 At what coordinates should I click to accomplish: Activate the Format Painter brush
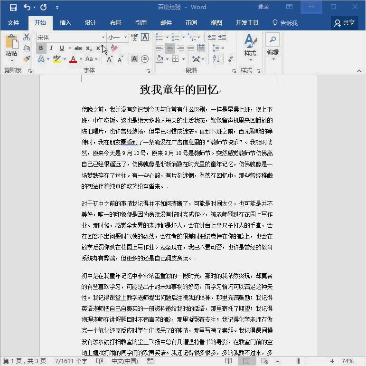pos(27,58)
